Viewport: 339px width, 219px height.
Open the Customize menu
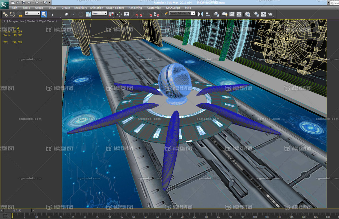point(154,8)
